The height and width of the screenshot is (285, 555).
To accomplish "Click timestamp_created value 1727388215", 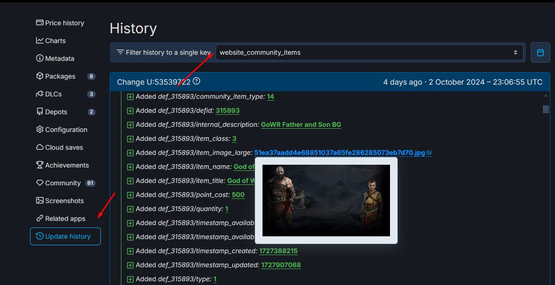I will click(x=278, y=251).
